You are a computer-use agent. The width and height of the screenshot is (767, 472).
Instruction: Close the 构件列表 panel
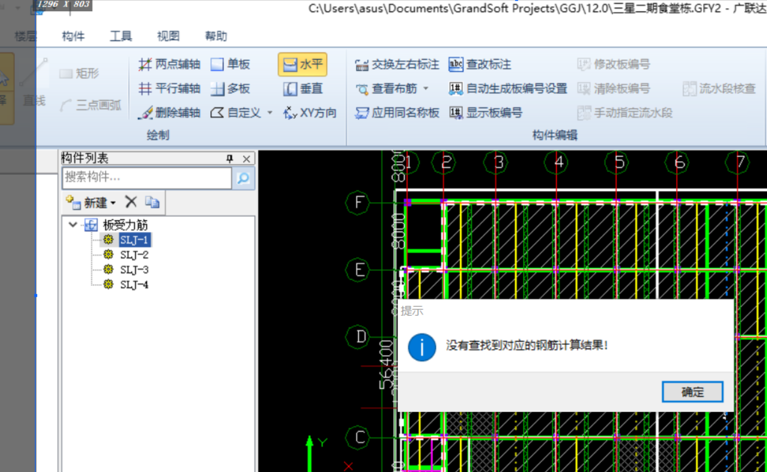click(x=247, y=159)
